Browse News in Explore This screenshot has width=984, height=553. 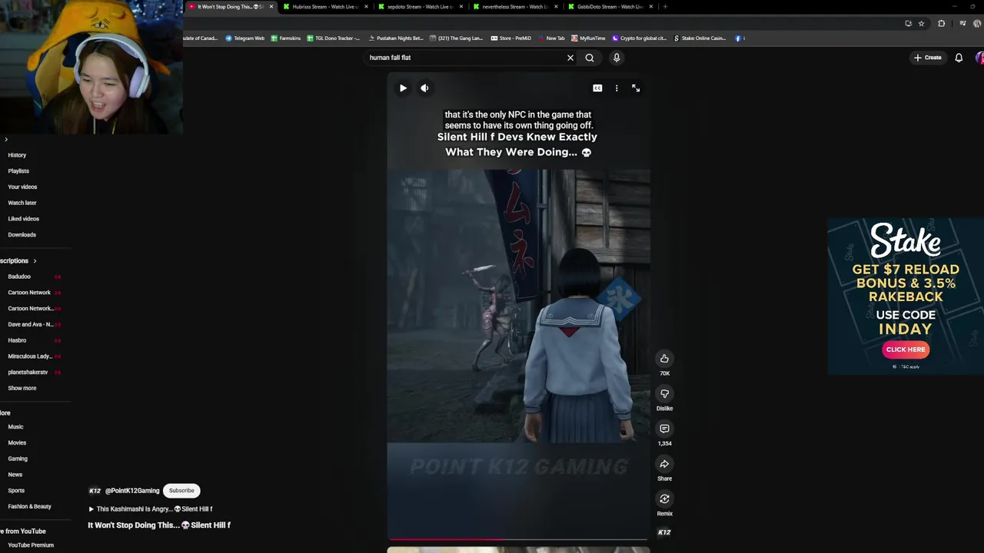pos(15,475)
